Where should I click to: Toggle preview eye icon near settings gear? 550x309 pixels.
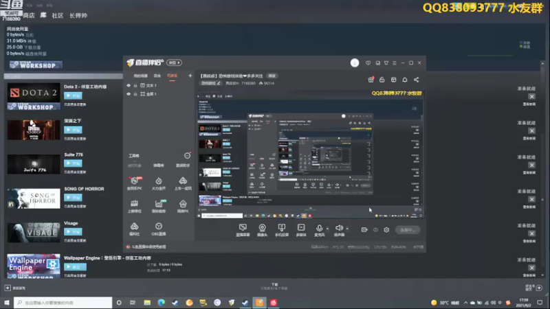[375, 230]
